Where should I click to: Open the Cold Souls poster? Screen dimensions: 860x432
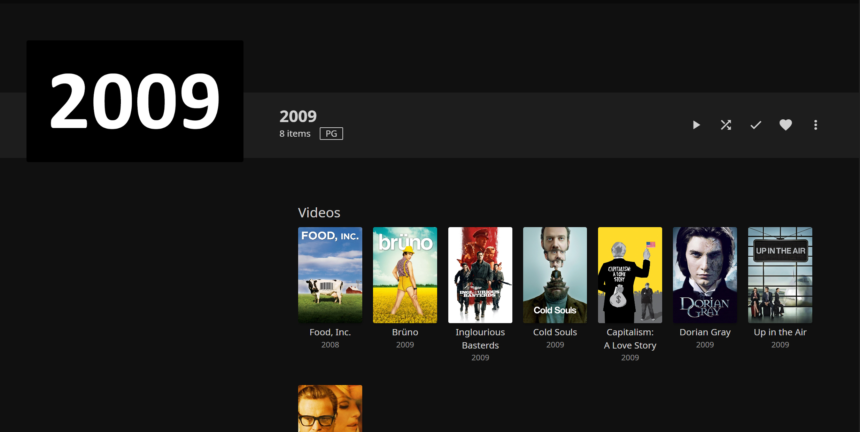[555, 275]
